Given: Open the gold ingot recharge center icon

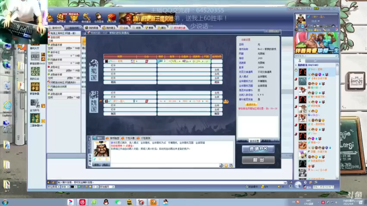Looking at the screenshot, I should point(74,18).
